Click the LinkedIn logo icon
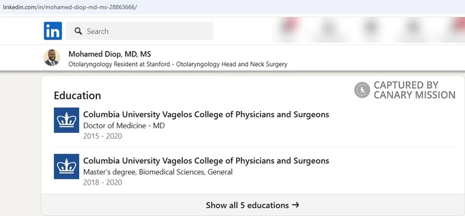This screenshot has height=216, width=465. click(x=53, y=31)
